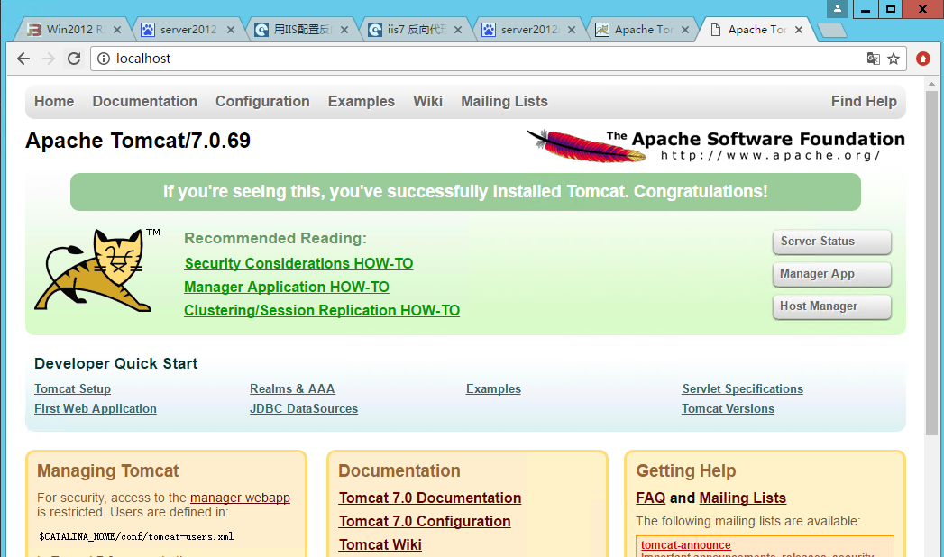Open Home in Tomcat navigation
Screen dimensions: 944x557
coord(54,101)
